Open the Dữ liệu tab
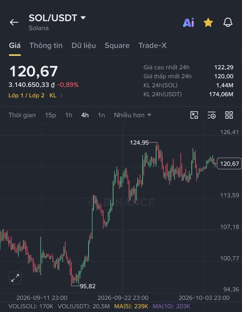The width and height of the screenshot is (242, 312). click(x=84, y=45)
